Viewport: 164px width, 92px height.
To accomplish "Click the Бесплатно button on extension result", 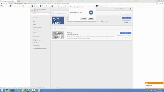I will tap(126, 33).
